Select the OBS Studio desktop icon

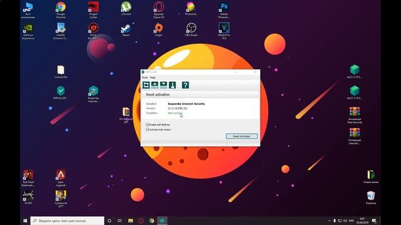pos(191,30)
